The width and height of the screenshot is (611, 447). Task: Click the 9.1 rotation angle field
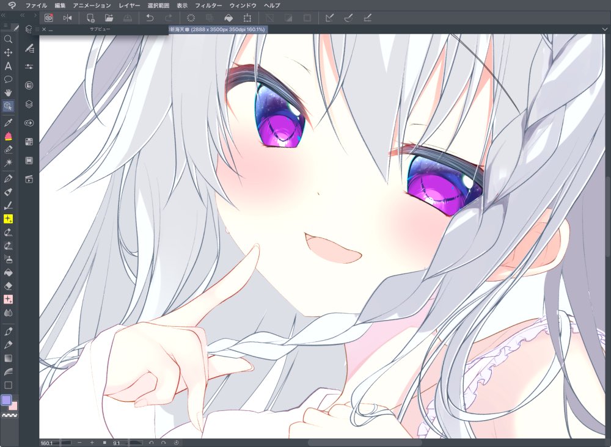point(128,443)
